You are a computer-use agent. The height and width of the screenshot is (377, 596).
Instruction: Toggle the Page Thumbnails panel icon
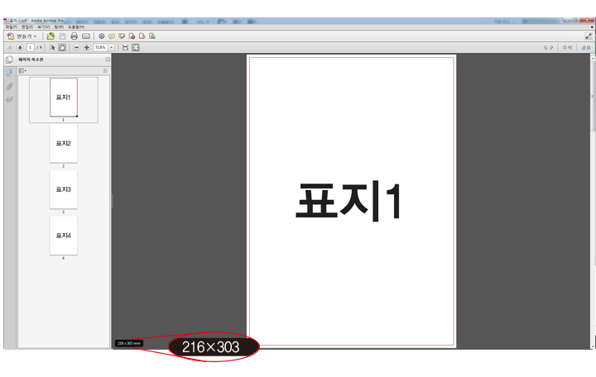point(9,60)
